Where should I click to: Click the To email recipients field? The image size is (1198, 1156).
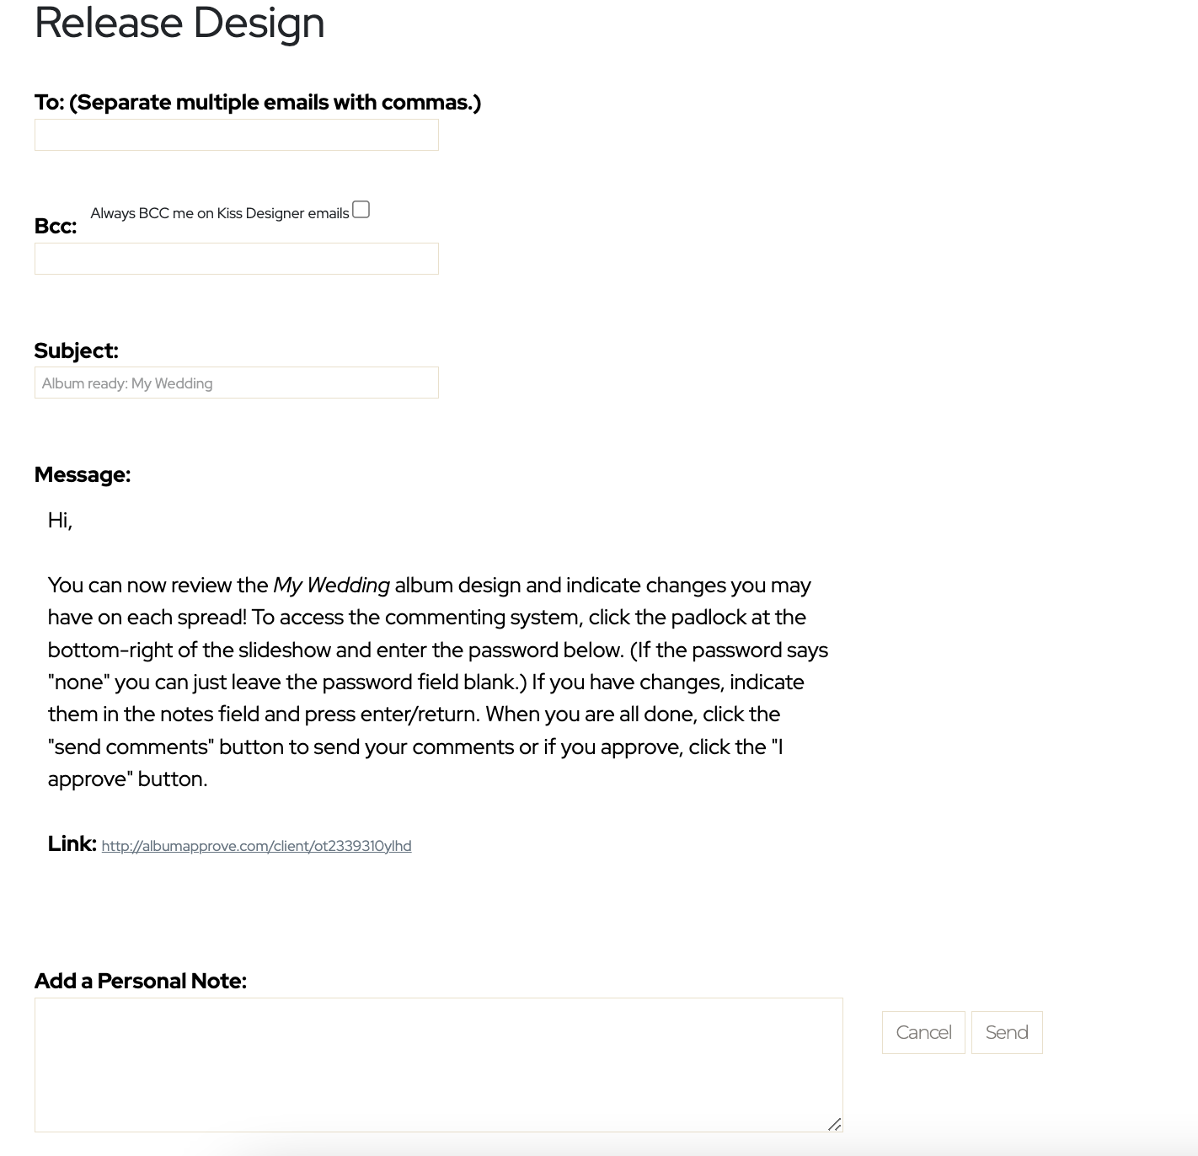click(236, 135)
